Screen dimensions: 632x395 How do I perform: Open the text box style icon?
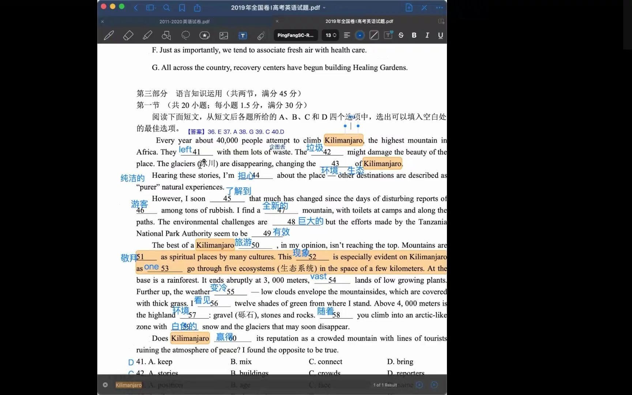[x=388, y=35]
